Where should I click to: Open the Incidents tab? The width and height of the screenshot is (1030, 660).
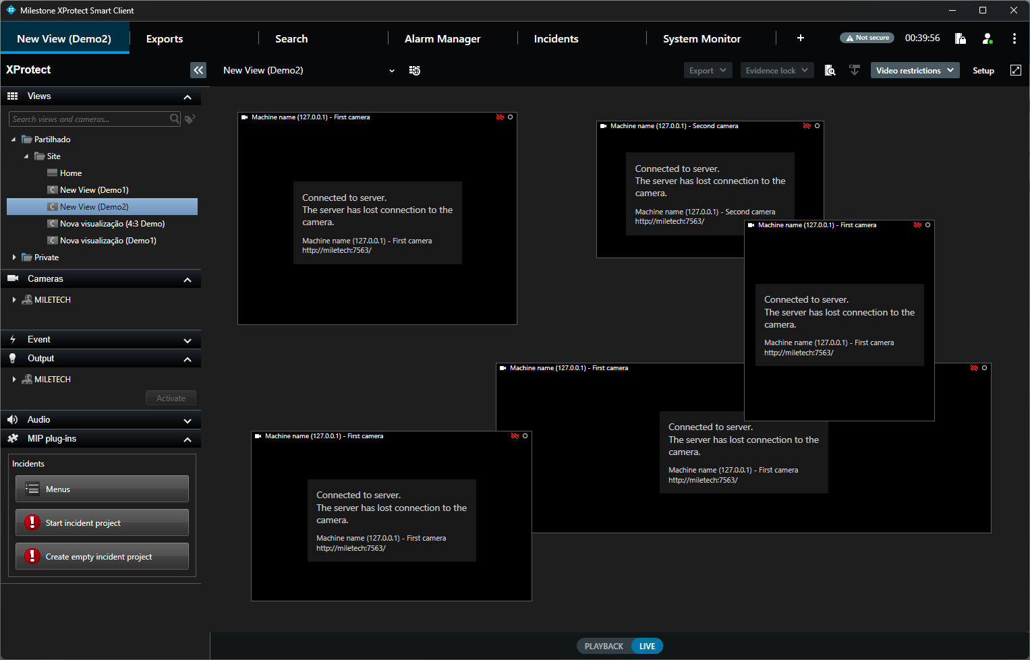556,38
